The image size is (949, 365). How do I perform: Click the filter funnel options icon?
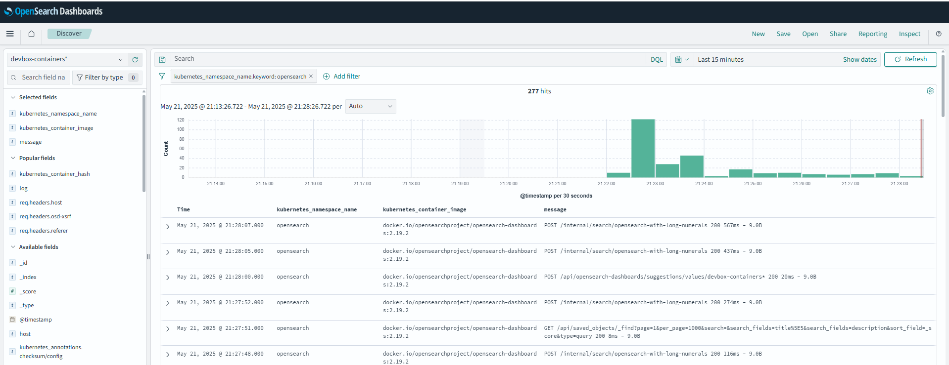tap(162, 76)
